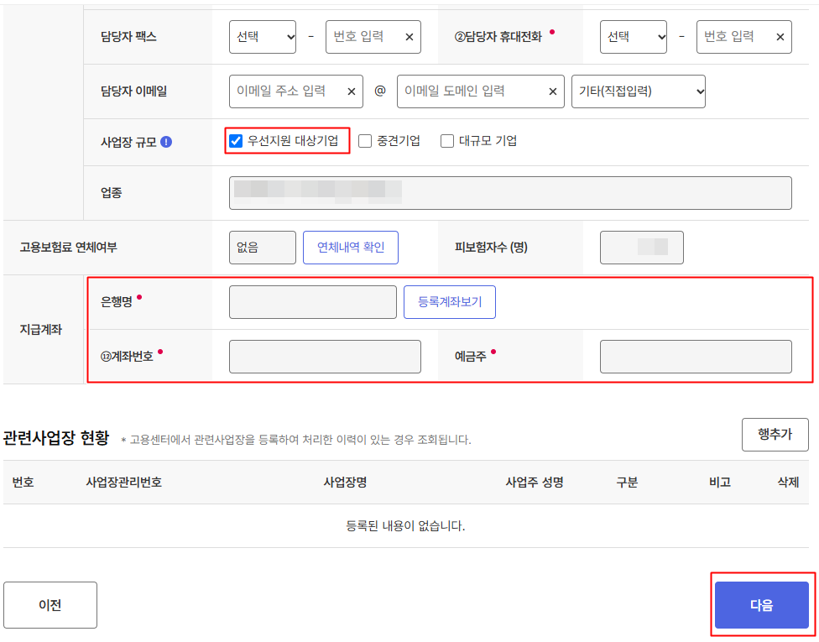Viewport: 819px width, 642px height.
Task: Check the 중견기업 checkbox
Action: (x=364, y=140)
